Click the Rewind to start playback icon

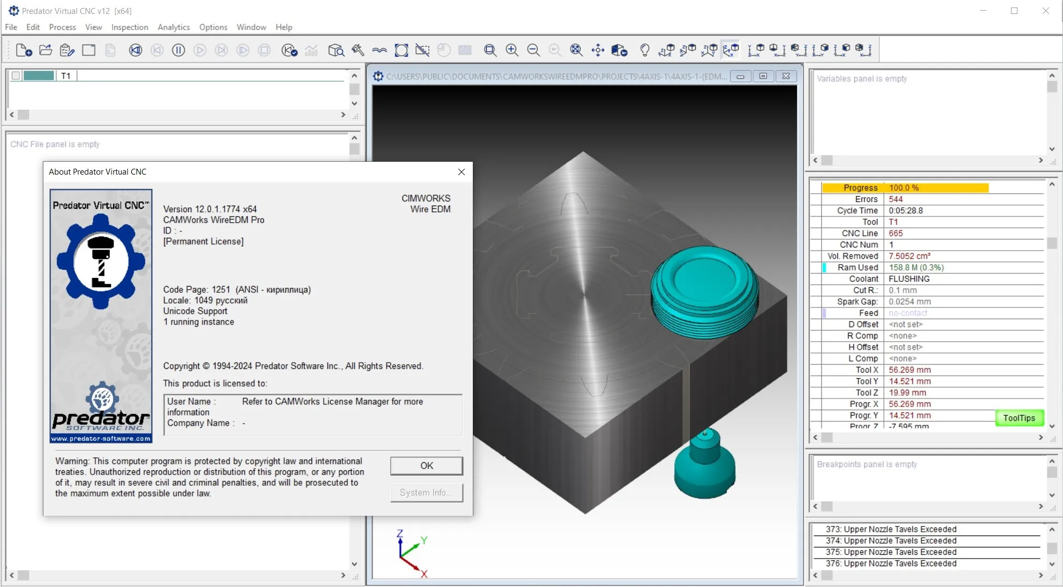[136, 50]
